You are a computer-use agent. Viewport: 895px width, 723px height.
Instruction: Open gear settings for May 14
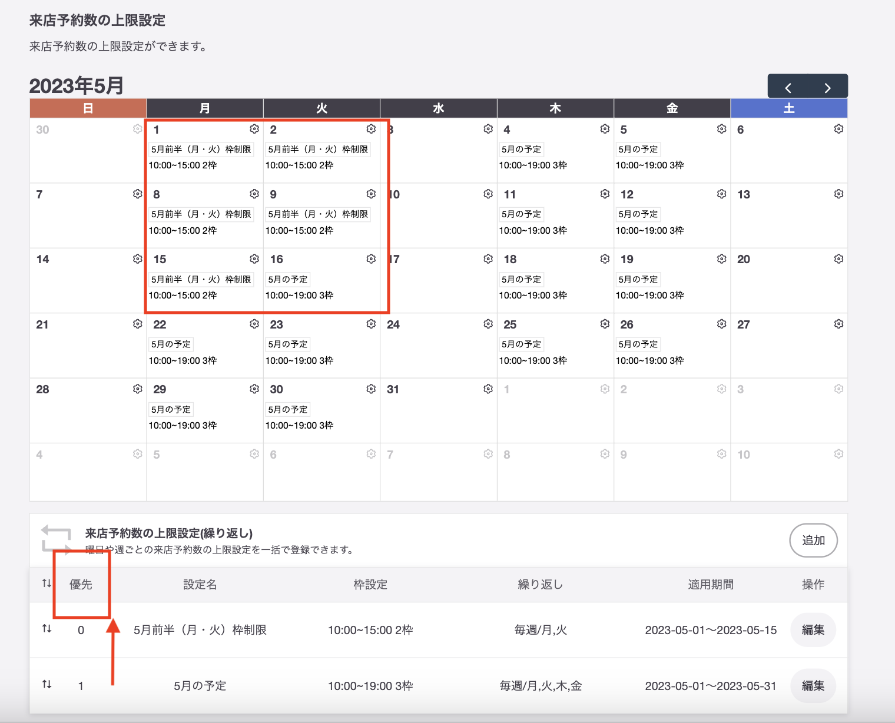137,258
